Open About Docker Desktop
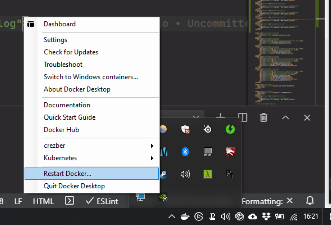This screenshot has height=225, width=331. (x=92, y=89)
